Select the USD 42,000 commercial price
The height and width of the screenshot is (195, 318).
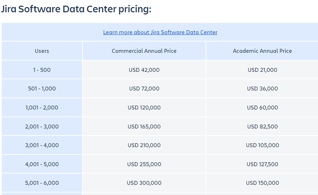pyautogui.click(x=144, y=70)
